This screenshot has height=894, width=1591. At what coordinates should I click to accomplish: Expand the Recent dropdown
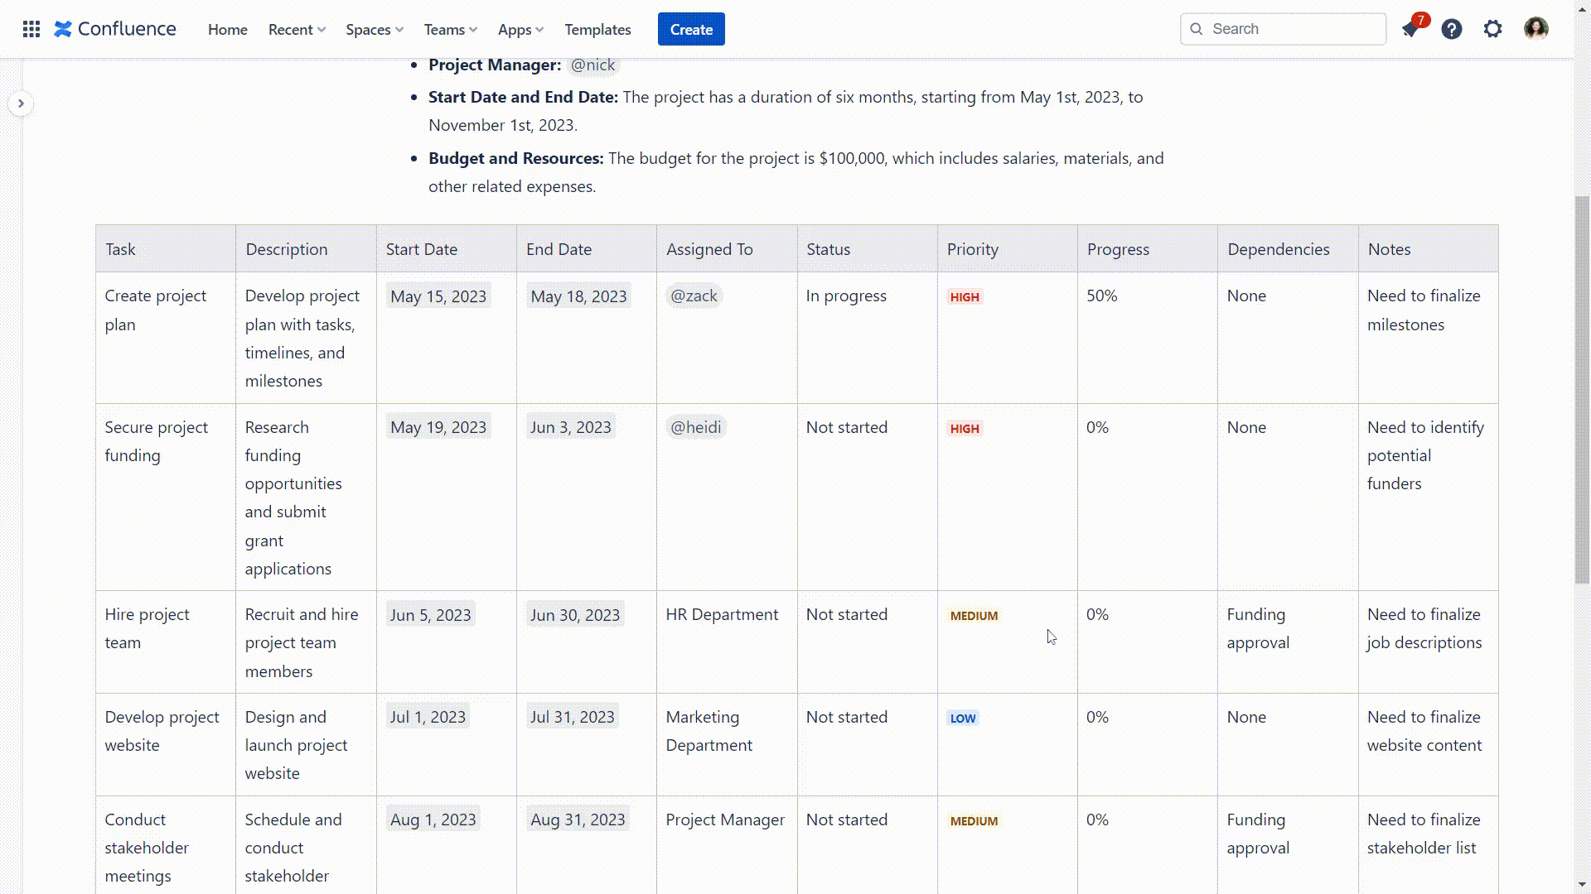click(x=297, y=29)
